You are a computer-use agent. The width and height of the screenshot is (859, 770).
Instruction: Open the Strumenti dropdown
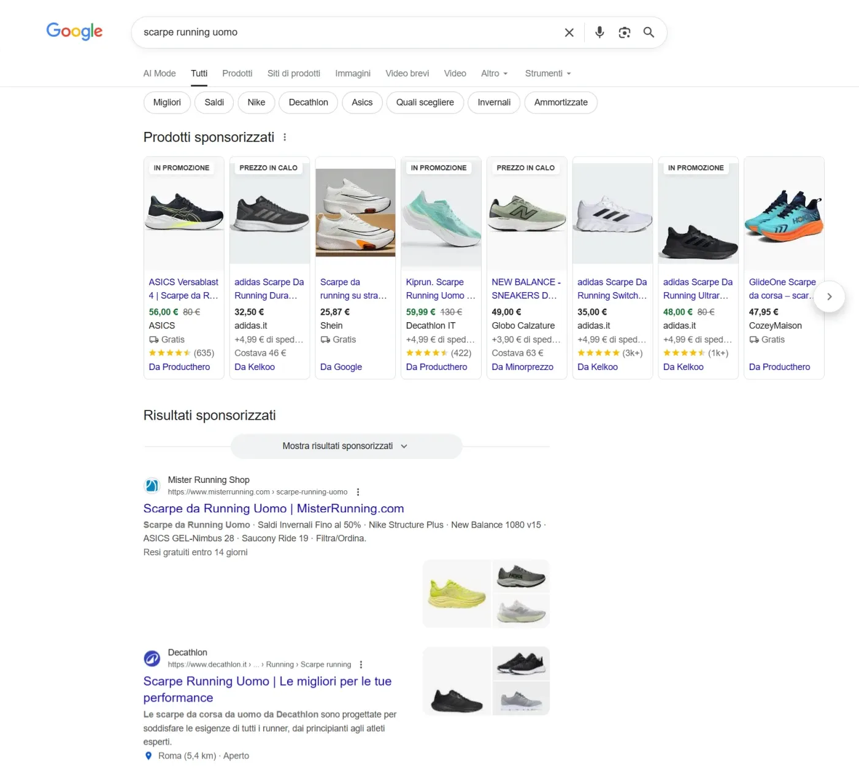point(547,74)
